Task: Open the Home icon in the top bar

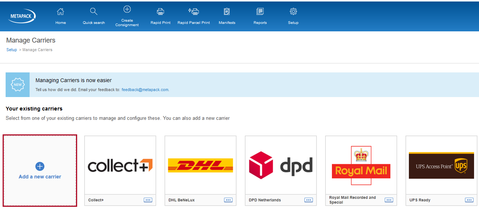Action: [x=60, y=12]
